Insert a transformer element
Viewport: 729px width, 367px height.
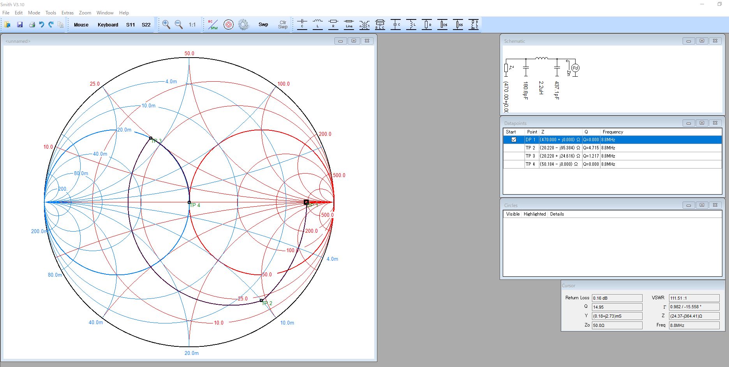click(x=364, y=24)
